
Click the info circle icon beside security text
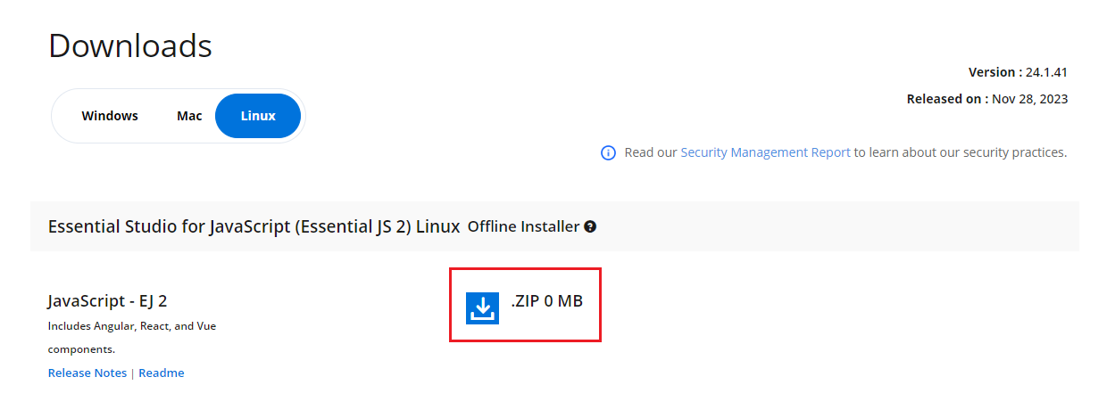pyautogui.click(x=608, y=153)
